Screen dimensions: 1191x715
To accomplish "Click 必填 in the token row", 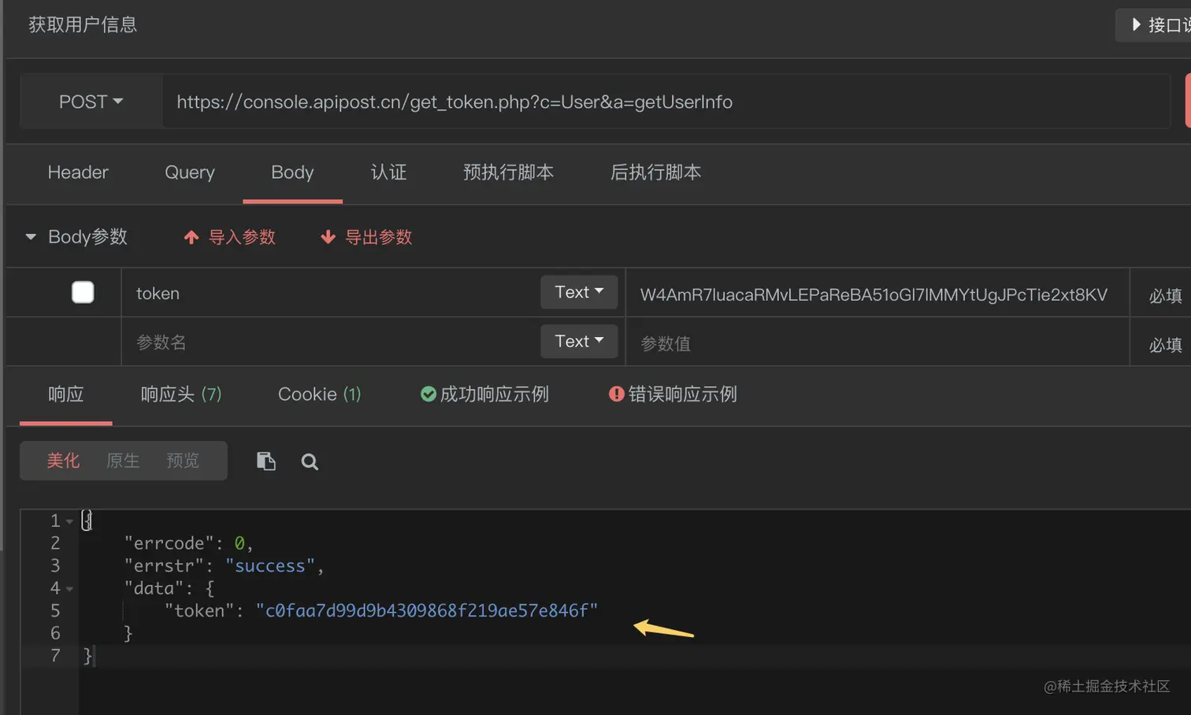I will pyautogui.click(x=1165, y=295).
